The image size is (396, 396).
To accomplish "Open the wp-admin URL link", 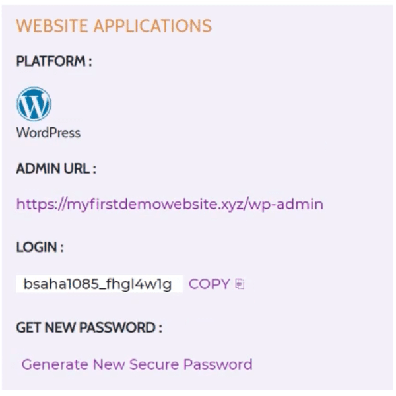I will point(170,204).
